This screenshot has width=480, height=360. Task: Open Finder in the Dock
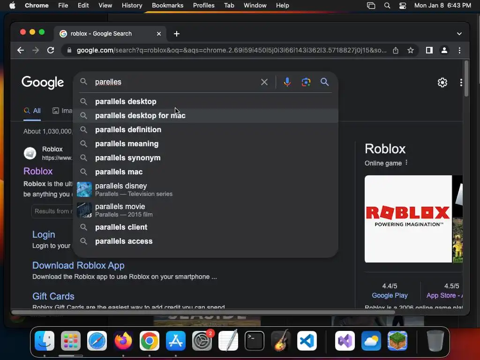(45, 340)
